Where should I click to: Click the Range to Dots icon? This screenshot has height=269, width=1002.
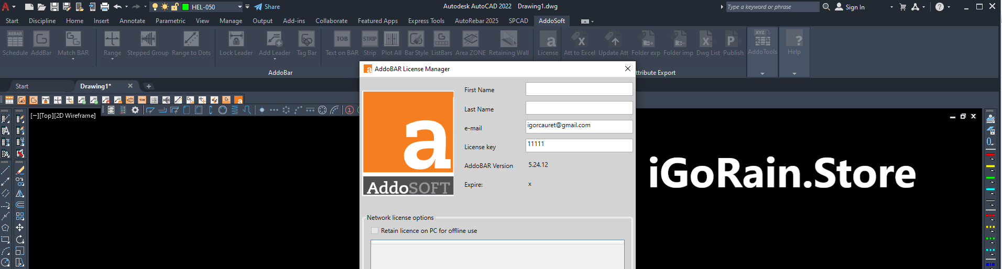coord(191,40)
